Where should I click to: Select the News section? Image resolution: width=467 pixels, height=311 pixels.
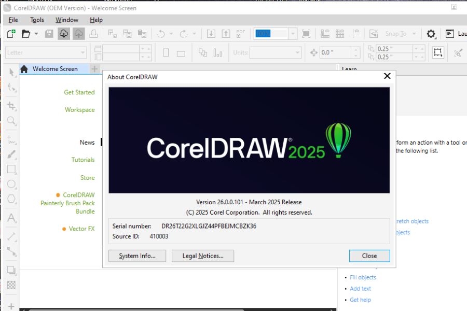click(x=87, y=143)
